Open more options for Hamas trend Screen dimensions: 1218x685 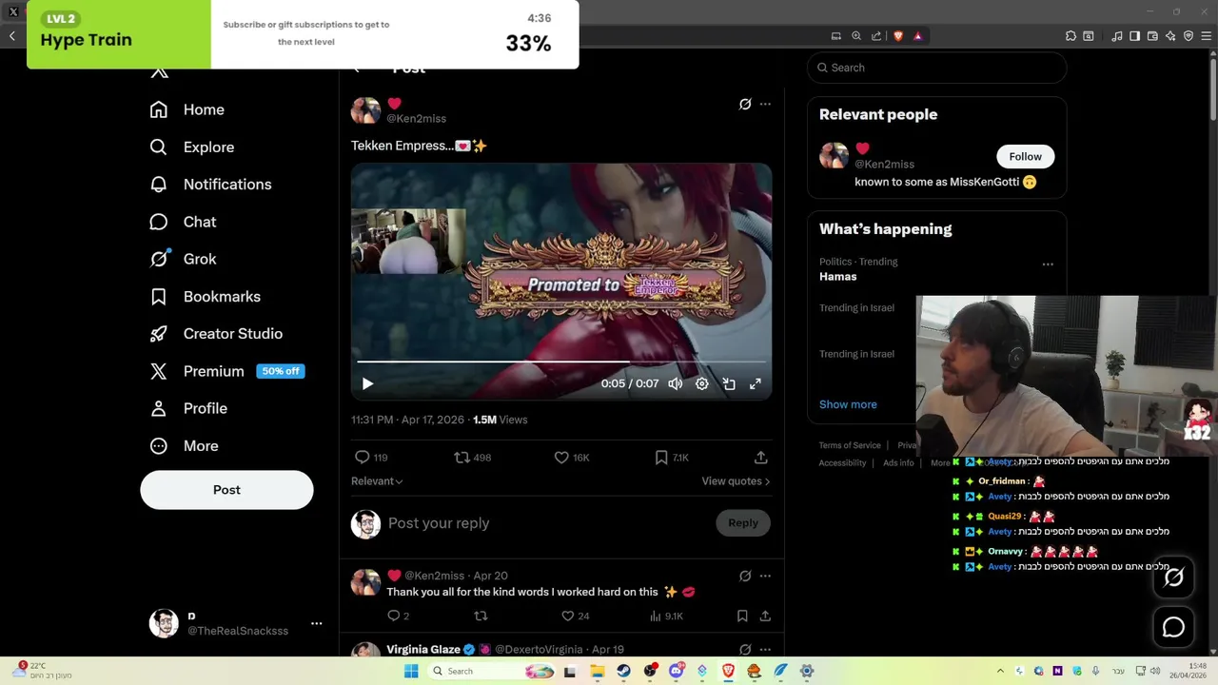click(x=1048, y=264)
